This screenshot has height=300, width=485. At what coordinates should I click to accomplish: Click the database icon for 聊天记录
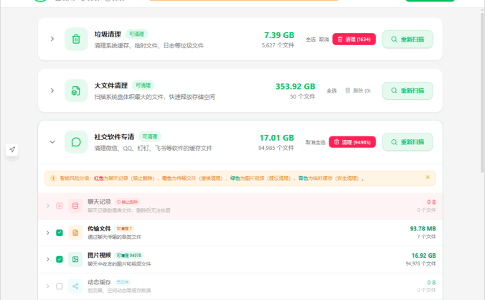point(75,206)
